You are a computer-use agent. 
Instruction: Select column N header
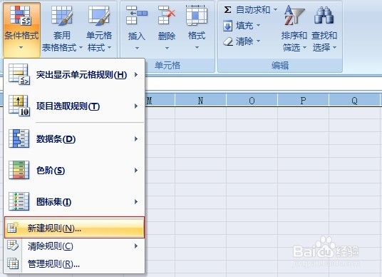(200, 101)
